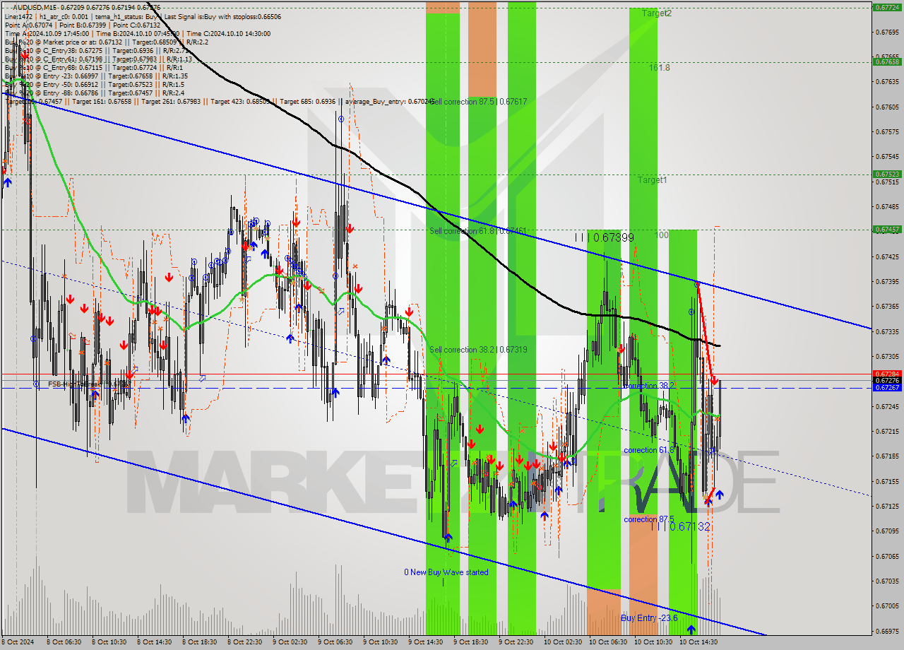Click the 0.66975 price axis value
904x650 pixels.
(886, 631)
